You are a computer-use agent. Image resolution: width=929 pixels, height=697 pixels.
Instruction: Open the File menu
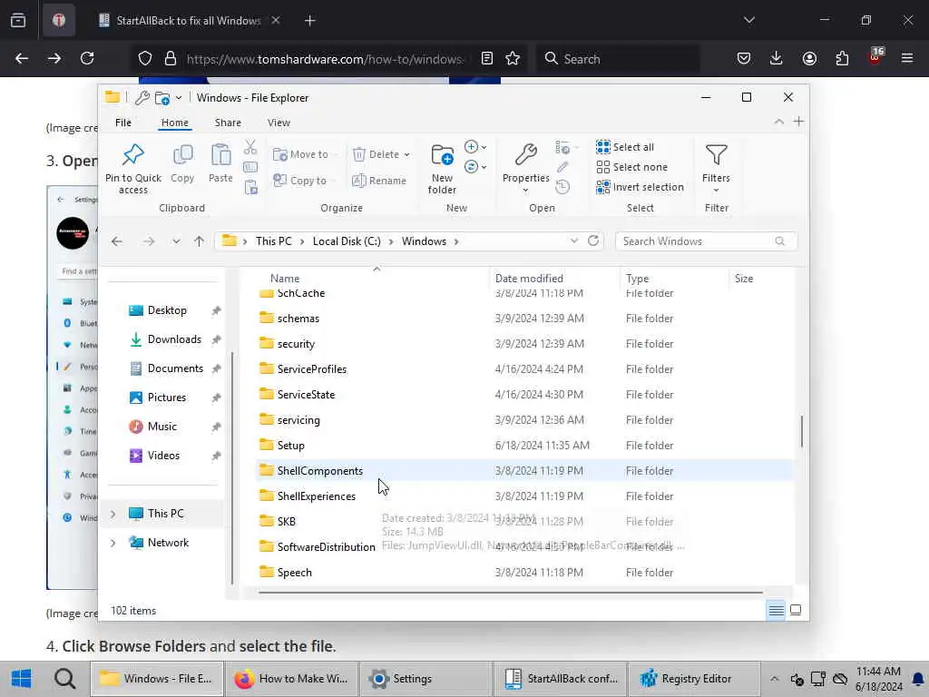(x=123, y=123)
